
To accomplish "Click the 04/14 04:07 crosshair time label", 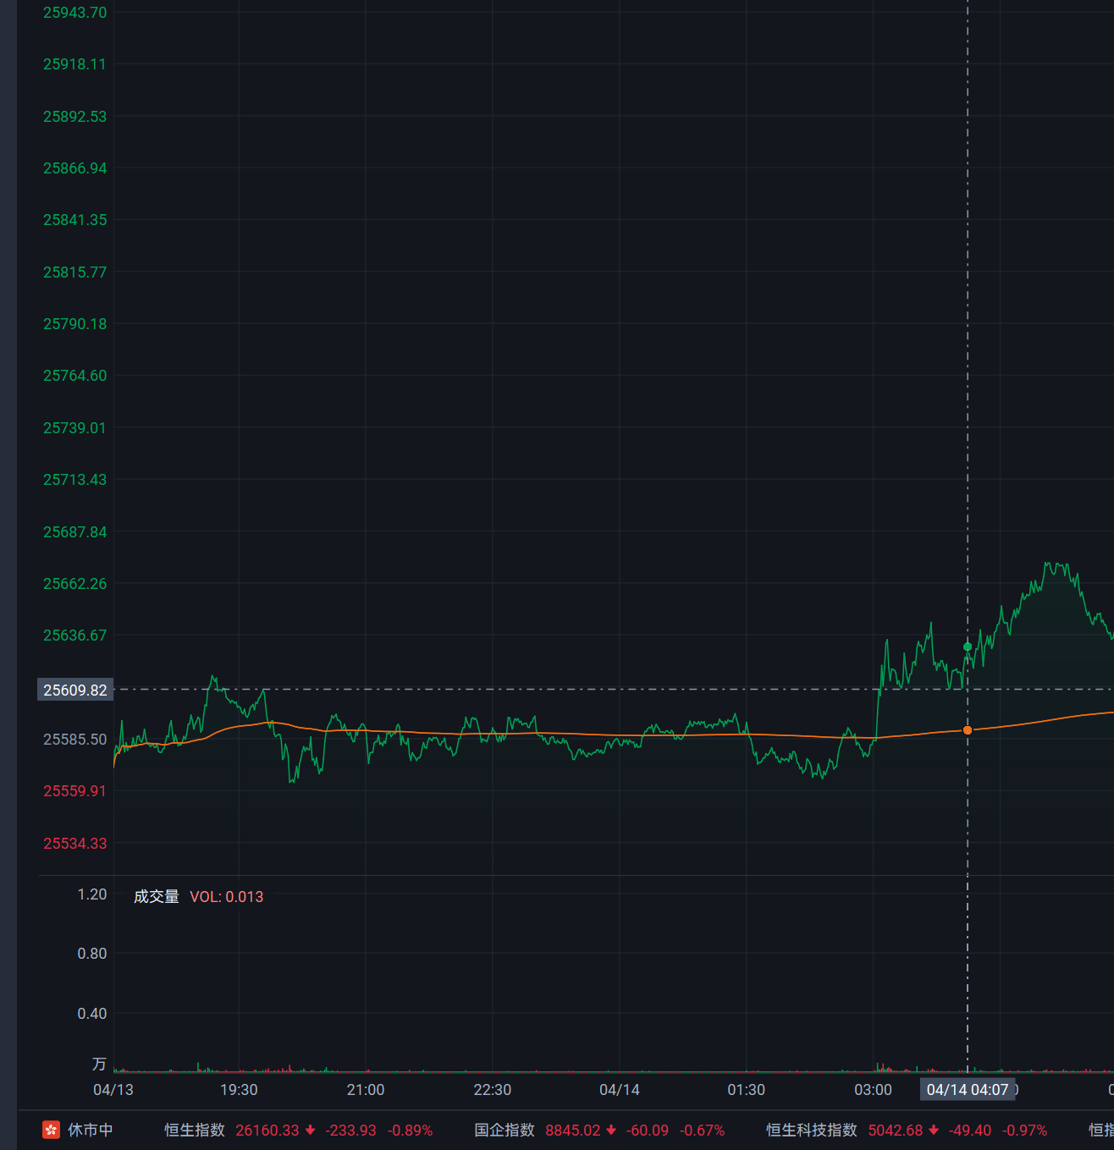I will point(967,1089).
